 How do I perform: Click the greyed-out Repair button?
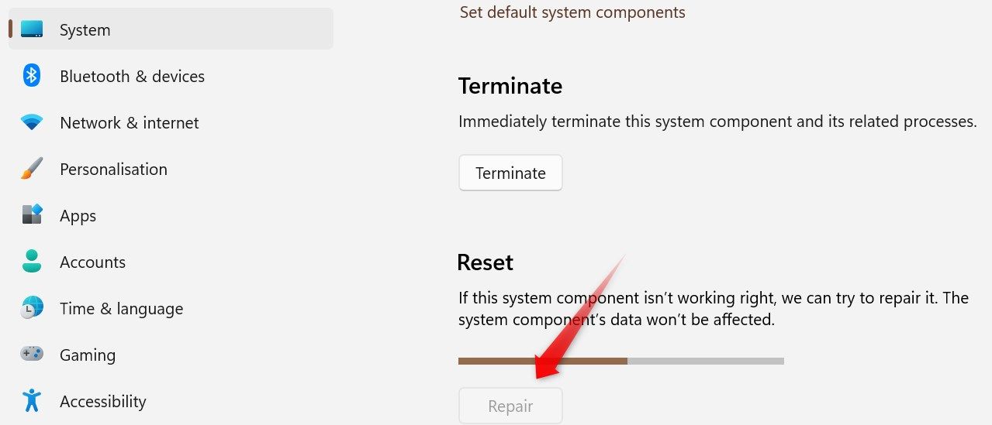click(x=510, y=406)
